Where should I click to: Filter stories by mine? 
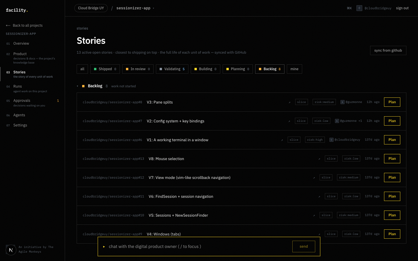(294, 69)
